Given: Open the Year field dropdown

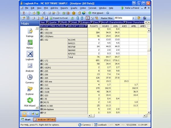Looking at the screenshot, I should point(47,22).
